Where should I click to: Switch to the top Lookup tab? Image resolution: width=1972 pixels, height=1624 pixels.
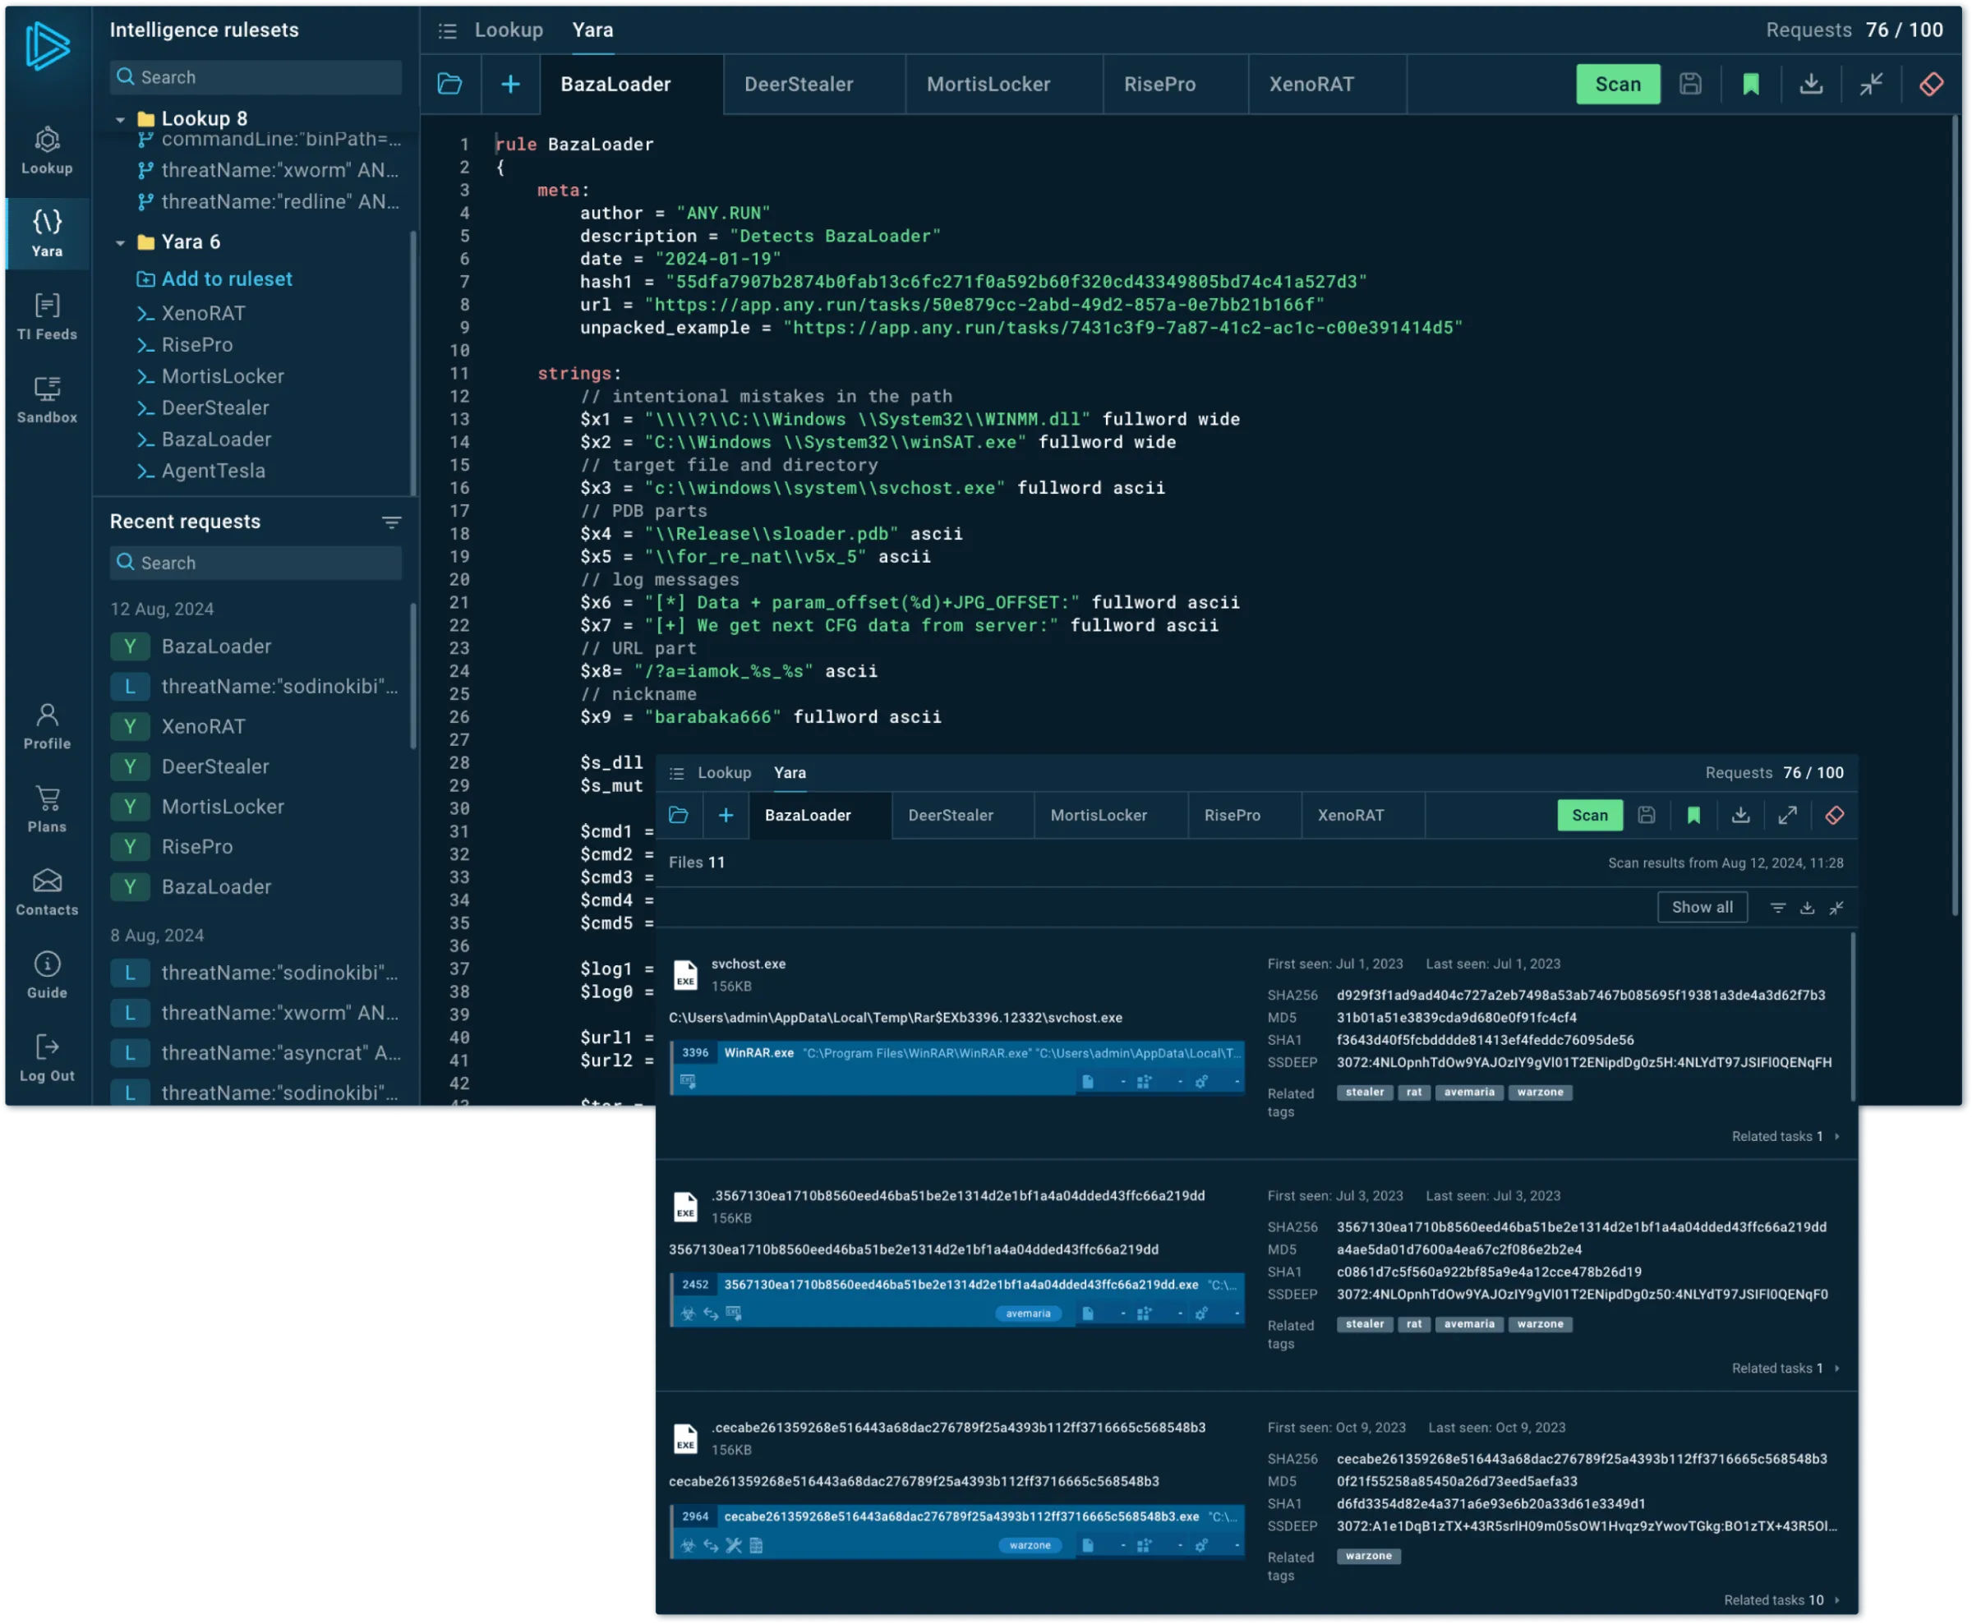point(508,30)
